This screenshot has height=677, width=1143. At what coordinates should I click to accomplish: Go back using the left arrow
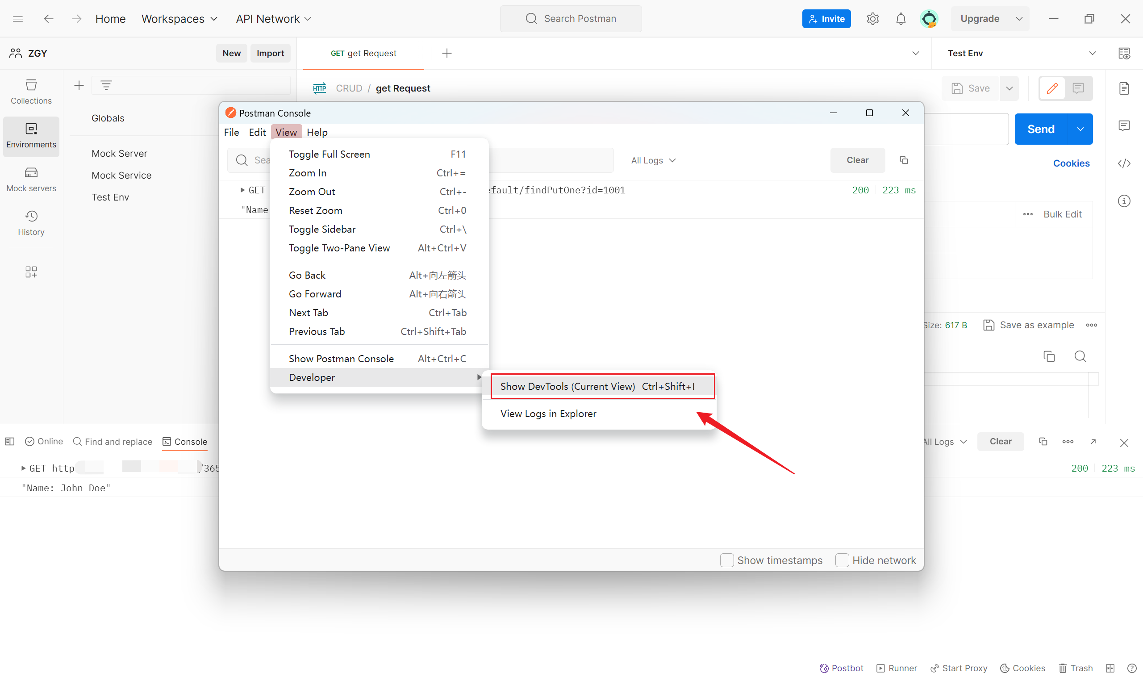point(48,19)
